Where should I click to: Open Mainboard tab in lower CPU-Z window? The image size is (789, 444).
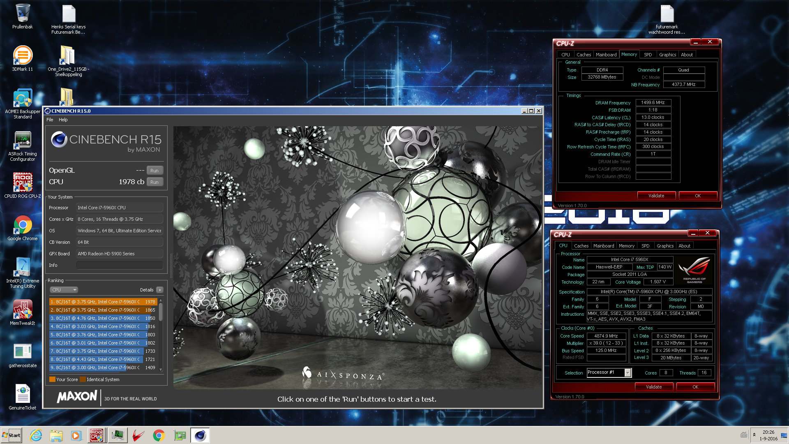point(604,246)
